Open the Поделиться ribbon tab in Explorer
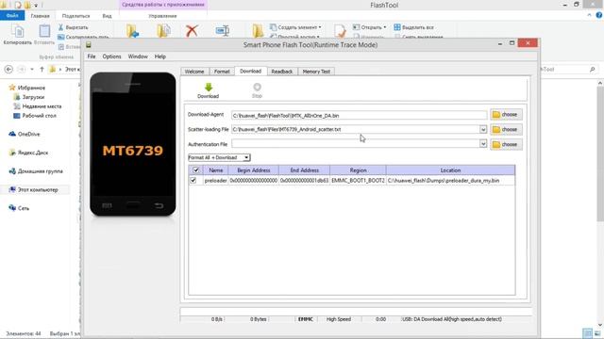Viewport: 604px width, 339px height. pyautogui.click(x=75, y=16)
